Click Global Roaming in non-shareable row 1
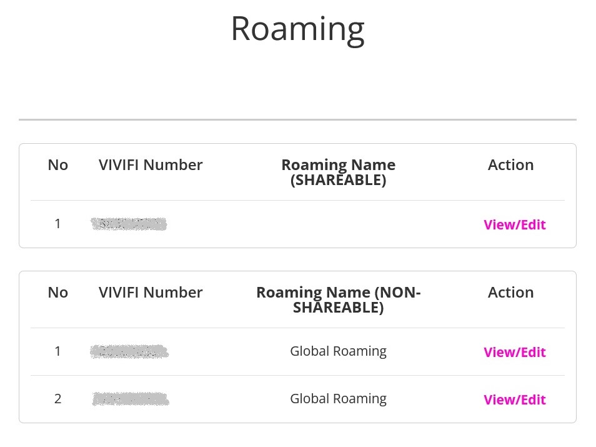 point(338,351)
